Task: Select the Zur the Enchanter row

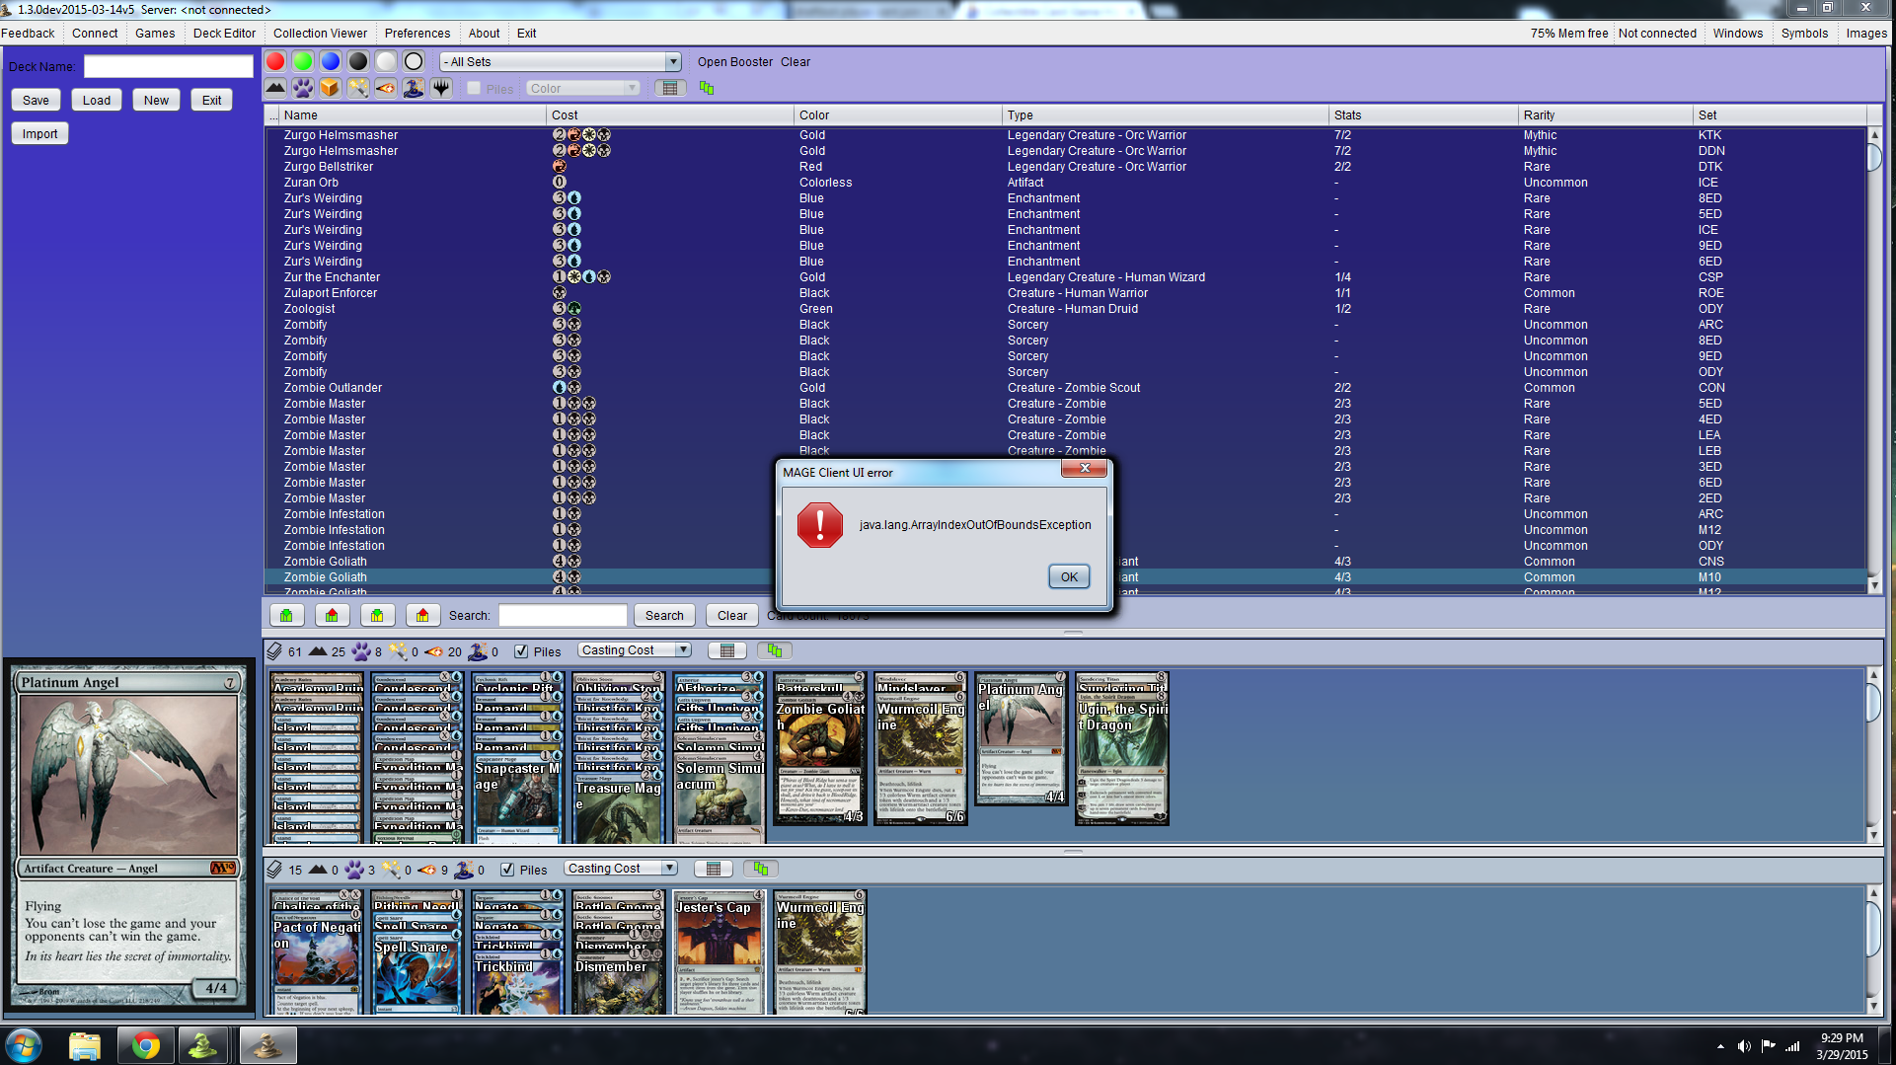Action: tap(1066, 277)
